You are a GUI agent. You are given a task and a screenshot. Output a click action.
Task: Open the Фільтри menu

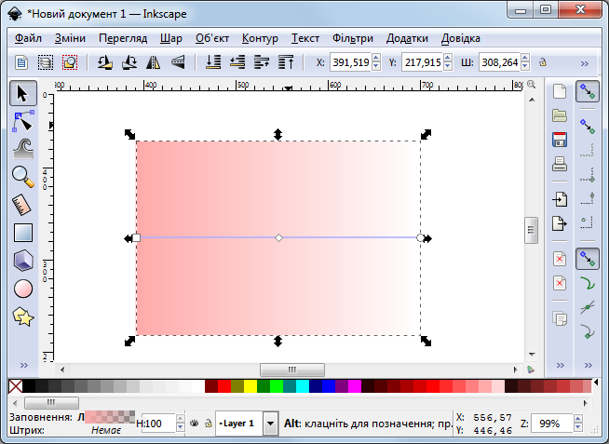pos(351,38)
